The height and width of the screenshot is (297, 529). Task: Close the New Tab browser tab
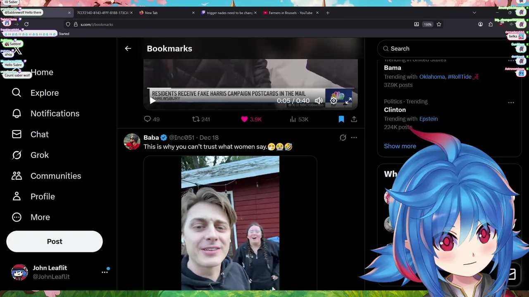coord(193,13)
